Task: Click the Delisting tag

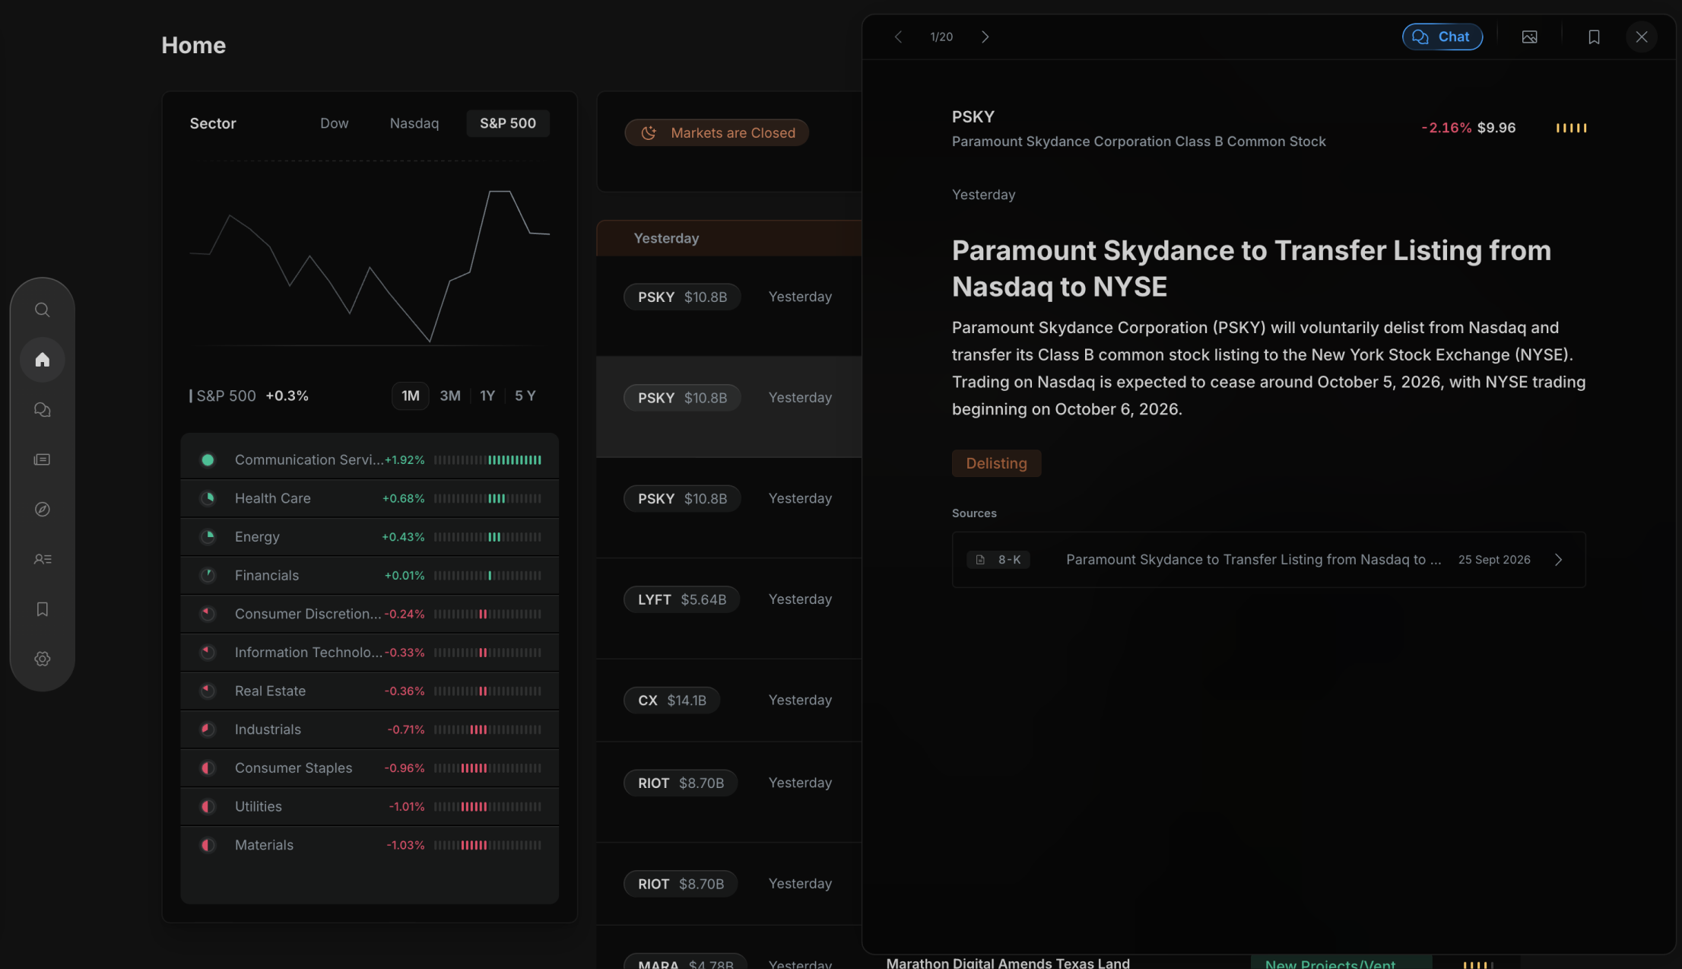Action: tap(996, 463)
